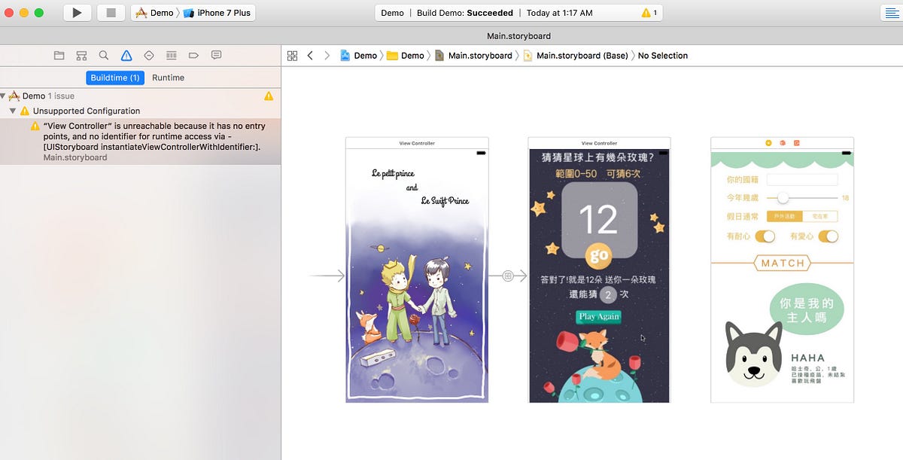Image resolution: width=903 pixels, height=460 pixels.
Task: Open the Find navigator magnifying glass
Action: click(x=104, y=55)
